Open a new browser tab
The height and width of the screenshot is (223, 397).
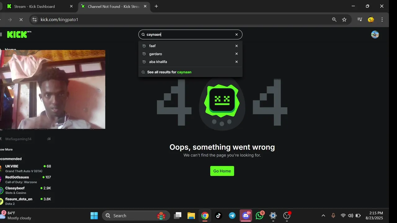(156, 7)
